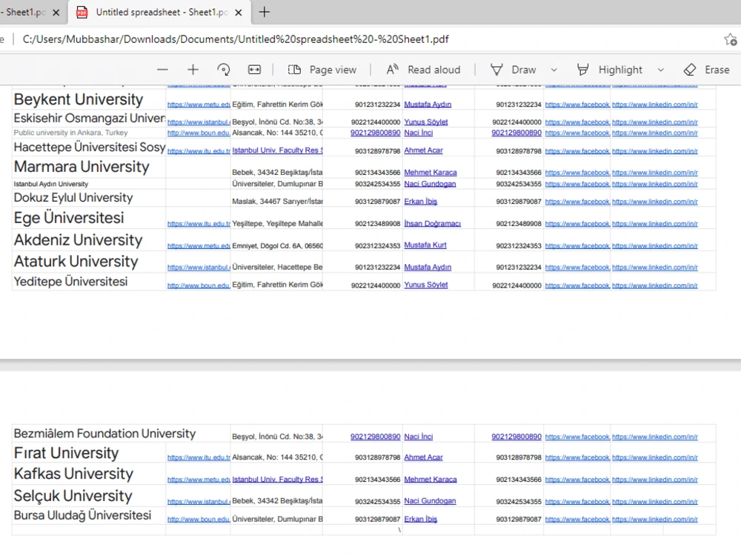
Task: Select the Dokuz Eylul University text
Action: pyautogui.click(x=73, y=198)
